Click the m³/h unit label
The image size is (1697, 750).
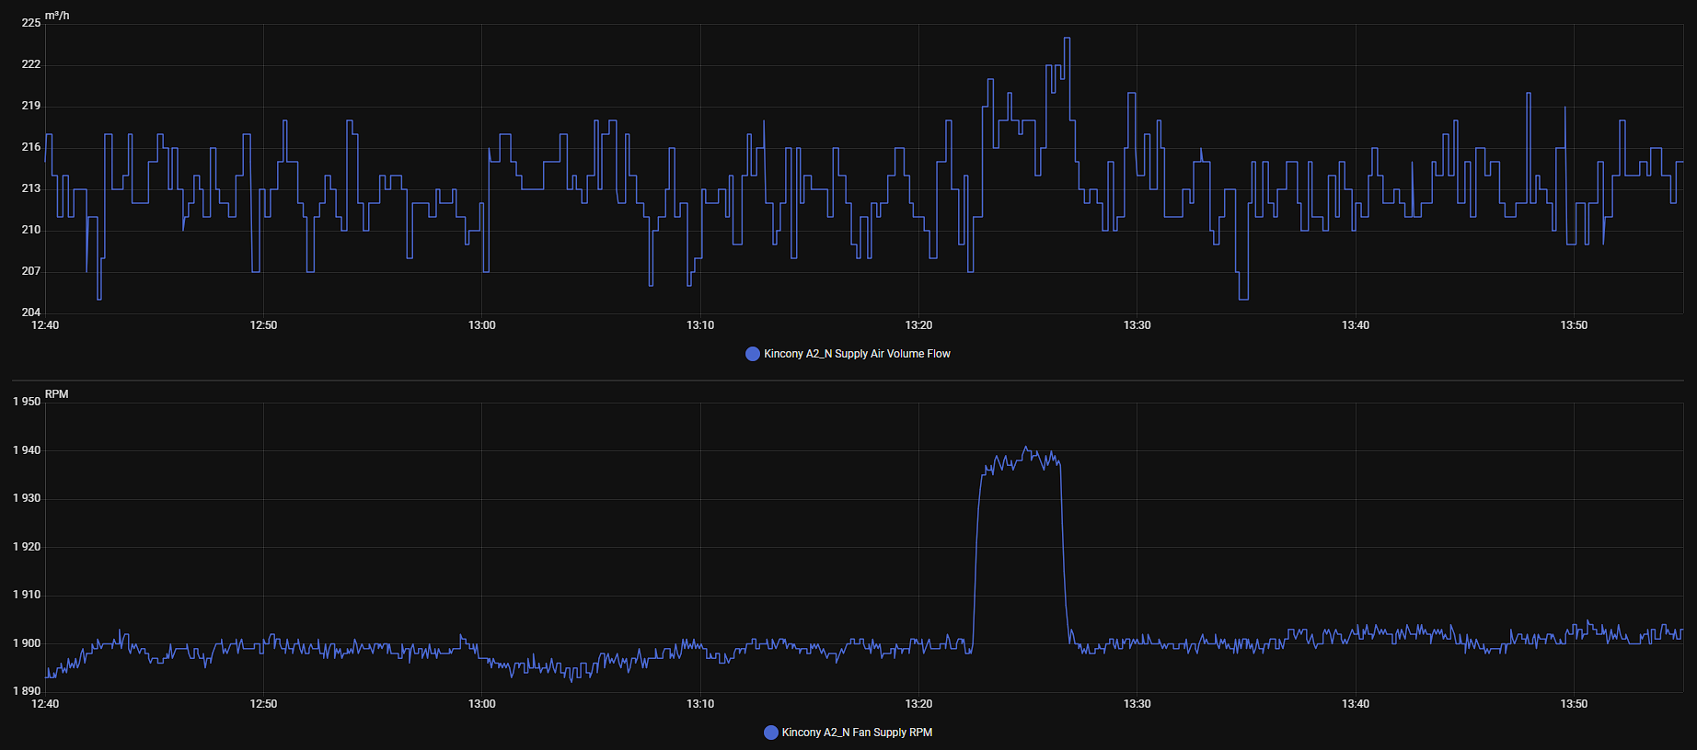tap(57, 16)
